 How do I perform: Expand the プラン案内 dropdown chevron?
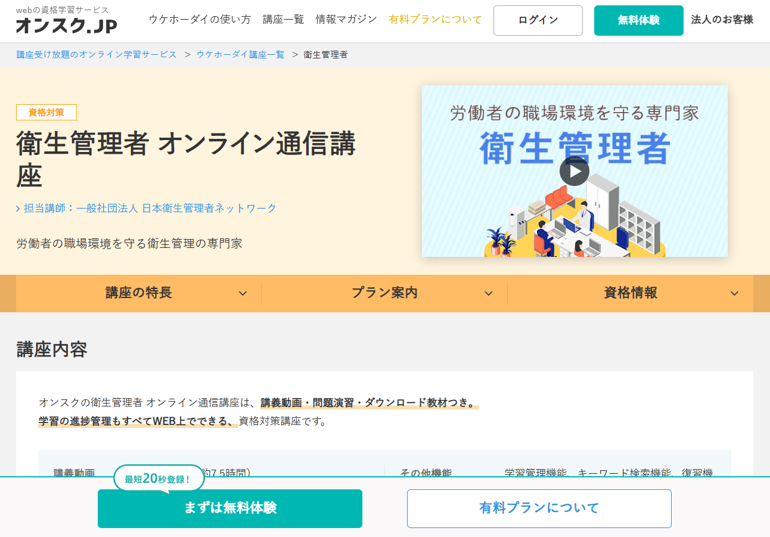[x=488, y=293]
